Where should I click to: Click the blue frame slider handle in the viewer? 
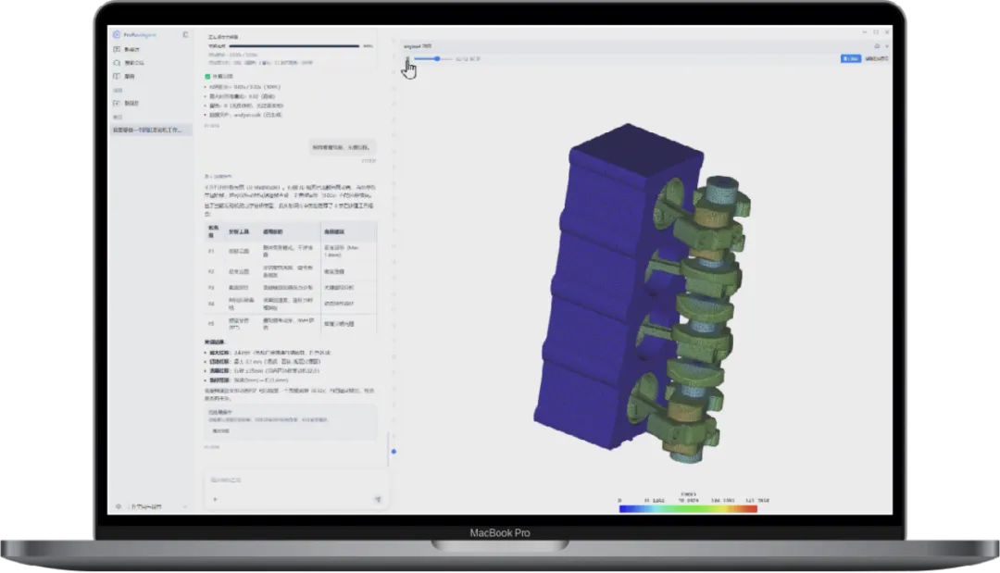(x=437, y=58)
